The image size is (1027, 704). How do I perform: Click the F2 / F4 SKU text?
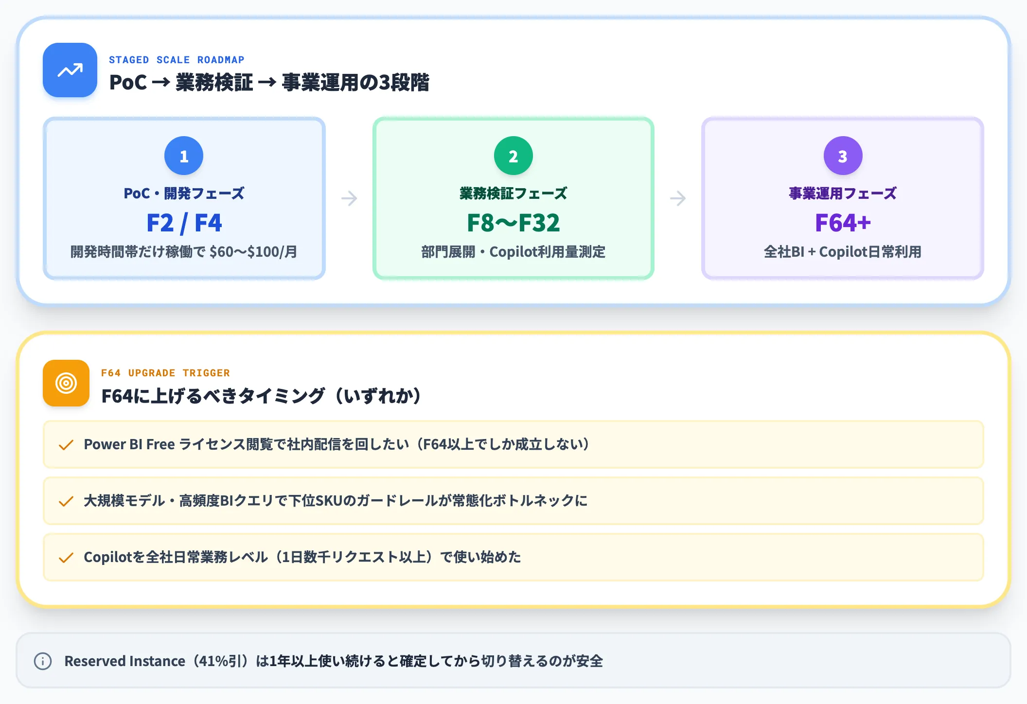point(184,223)
